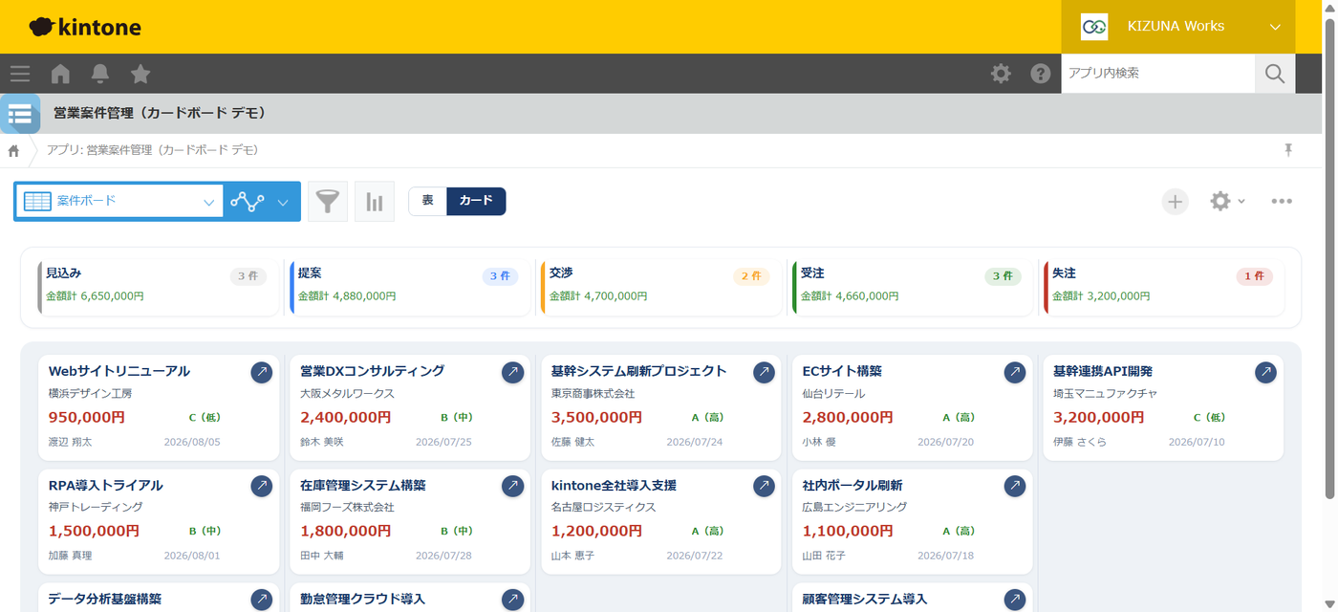The image size is (1338, 612).
Task: Open the Webサイトリニューアル card arrow icon
Action: coord(262,373)
